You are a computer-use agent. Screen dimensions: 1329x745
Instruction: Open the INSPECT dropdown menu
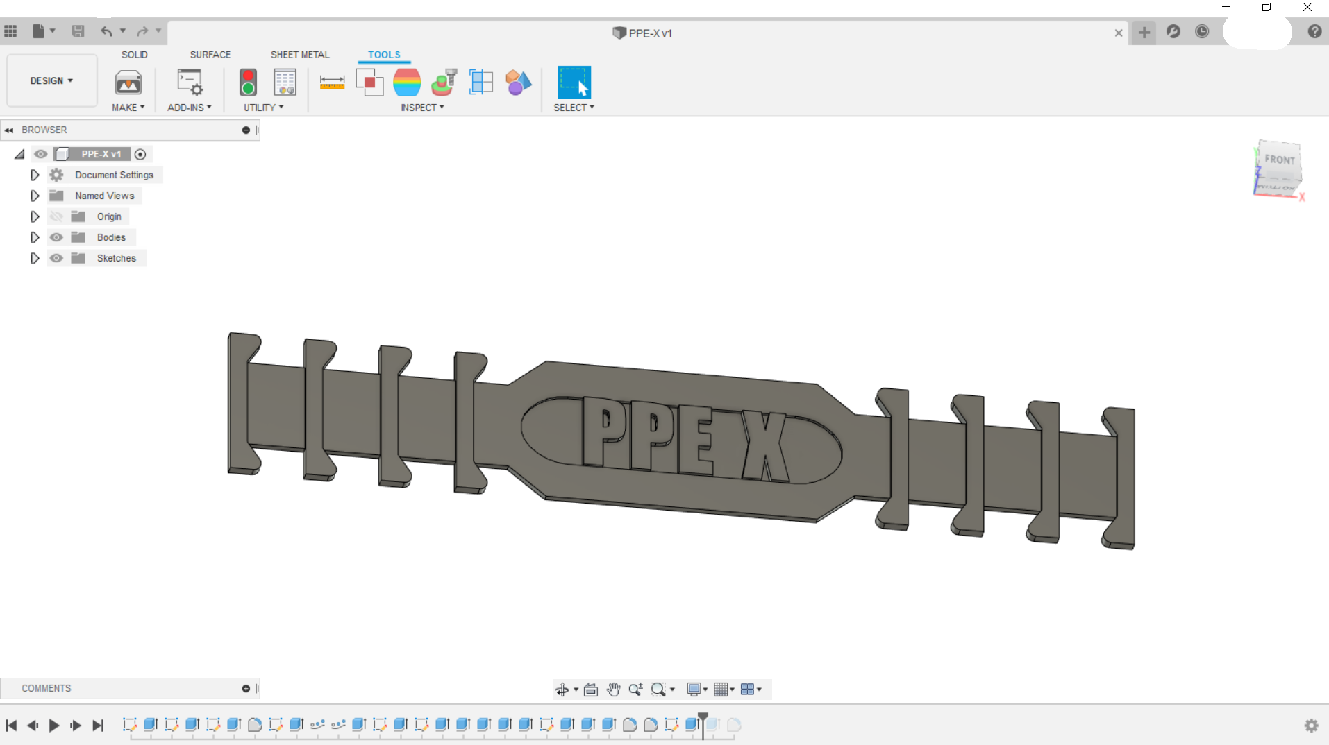[422, 108]
